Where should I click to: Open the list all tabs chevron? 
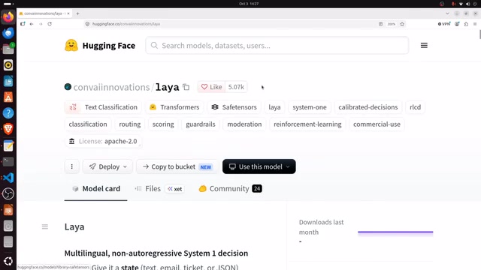point(447,13)
